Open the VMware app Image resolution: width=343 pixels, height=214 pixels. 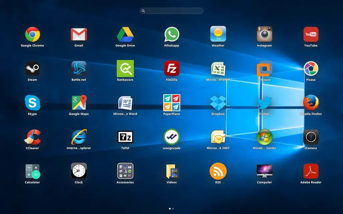point(265,69)
